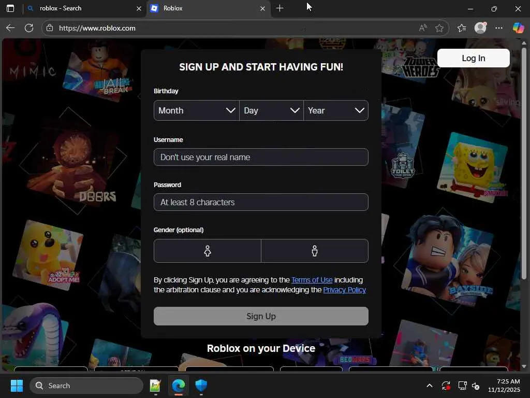This screenshot has height=398, width=530.
Task: Focus the Password input field
Action: 261,202
